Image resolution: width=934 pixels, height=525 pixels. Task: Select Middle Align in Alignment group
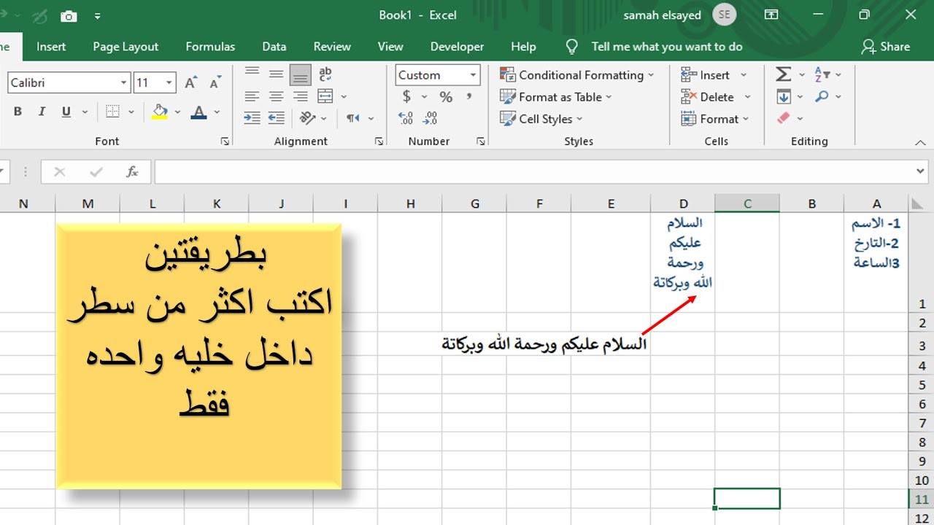[276, 74]
